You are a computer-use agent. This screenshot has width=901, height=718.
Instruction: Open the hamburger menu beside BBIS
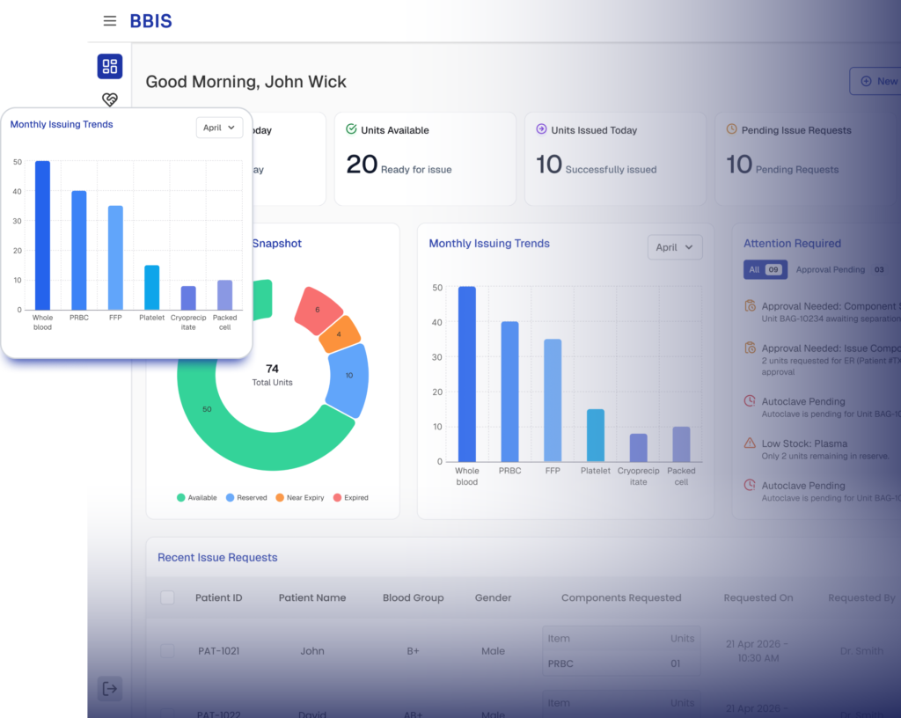tap(110, 21)
